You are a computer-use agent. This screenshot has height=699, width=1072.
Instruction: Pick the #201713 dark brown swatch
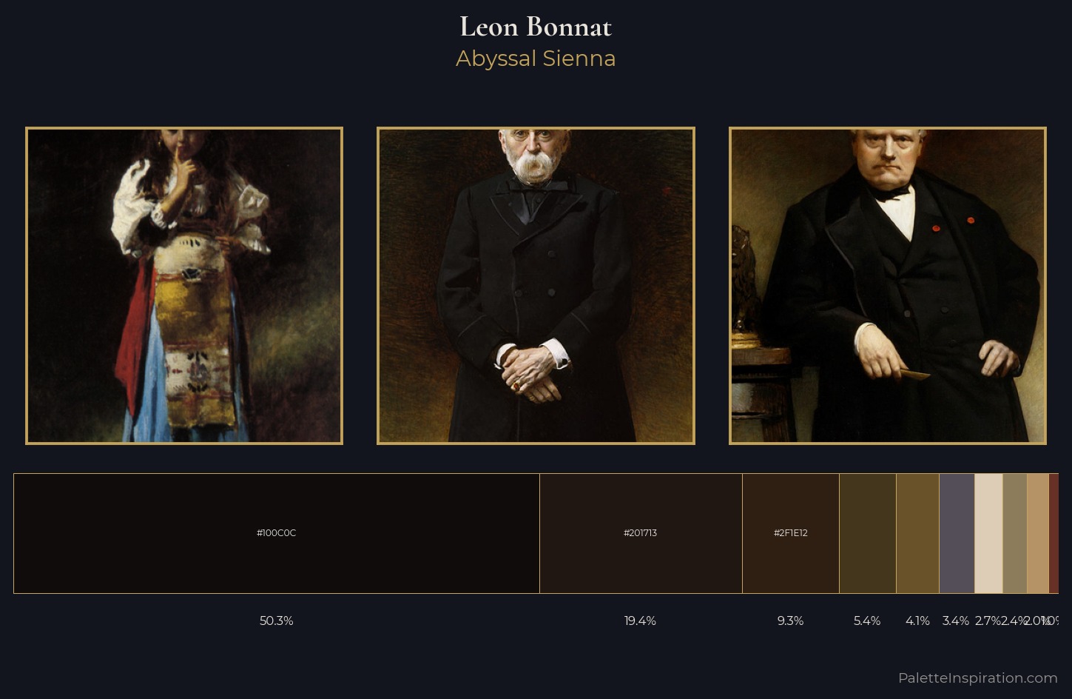click(641, 533)
